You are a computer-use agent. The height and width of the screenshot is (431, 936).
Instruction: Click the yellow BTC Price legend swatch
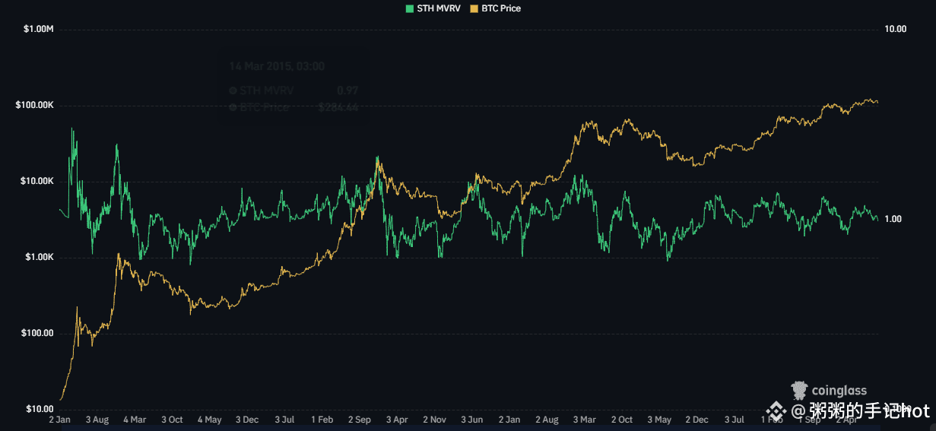pyautogui.click(x=474, y=8)
